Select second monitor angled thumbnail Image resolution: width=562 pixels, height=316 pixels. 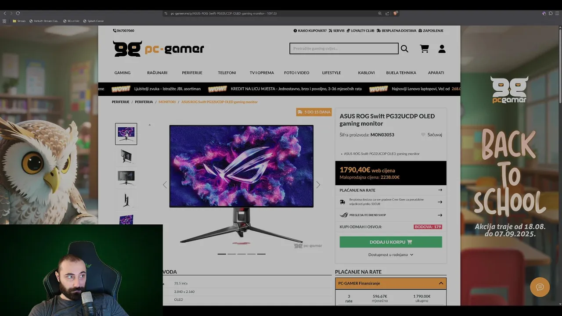tap(126, 156)
